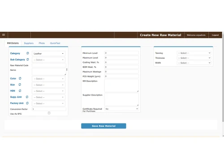Click the RM Description text area
The height and width of the screenshot is (168, 224).
point(121,86)
